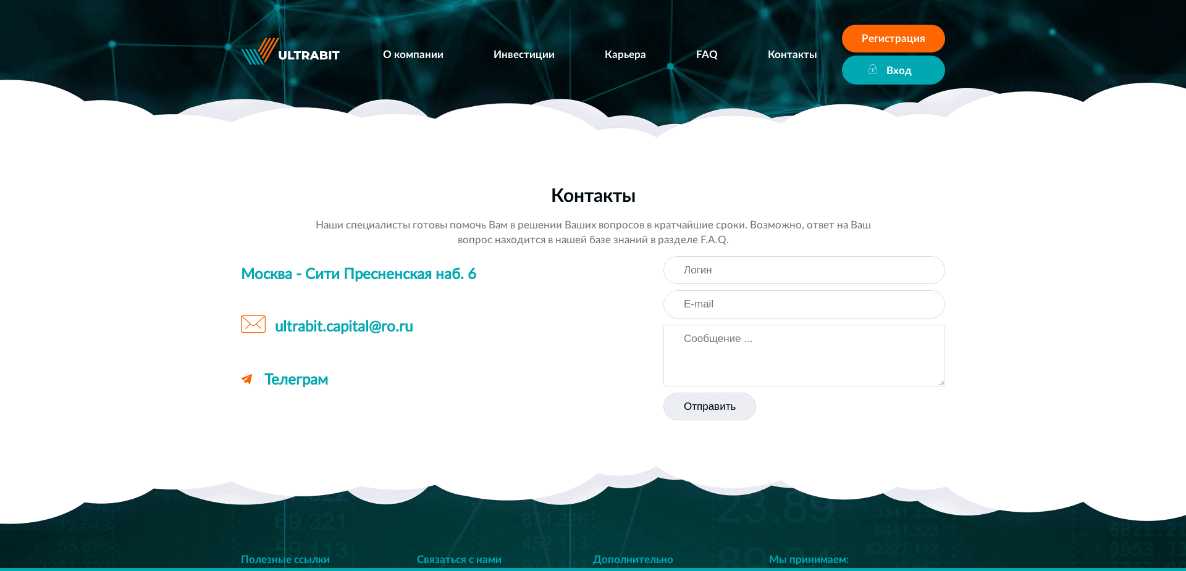Open the О компании menu item
Image resolution: width=1186 pixels, height=571 pixels.
pyautogui.click(x=413, y=54)
